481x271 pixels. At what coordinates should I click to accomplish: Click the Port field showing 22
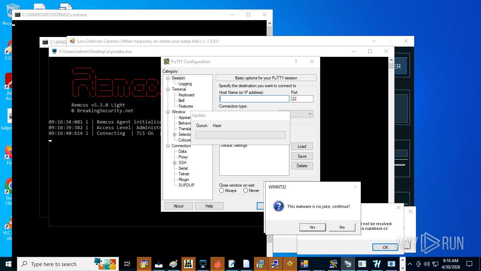[x=302, y=99]
